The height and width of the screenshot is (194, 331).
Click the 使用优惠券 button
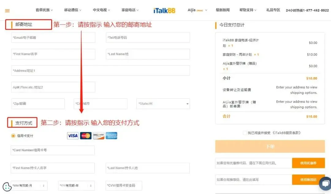pos(308,163)
